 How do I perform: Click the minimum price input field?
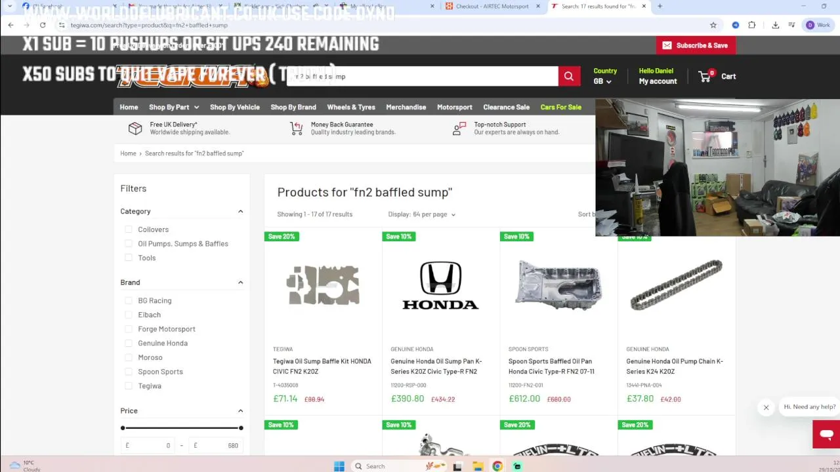(148, 446)
